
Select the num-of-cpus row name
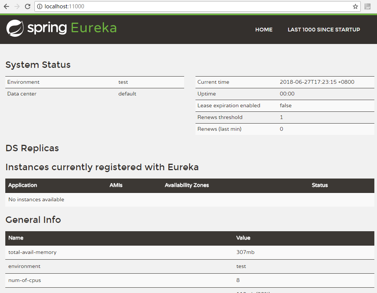[25, 280]
